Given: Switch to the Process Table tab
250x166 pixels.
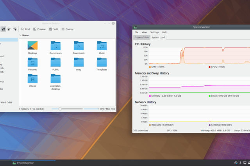Looking at the screenshot, I should click(x=141, y=37).
